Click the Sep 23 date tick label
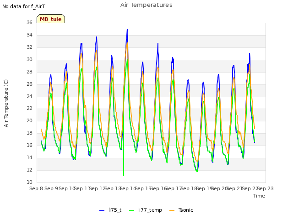 point(266,188)
